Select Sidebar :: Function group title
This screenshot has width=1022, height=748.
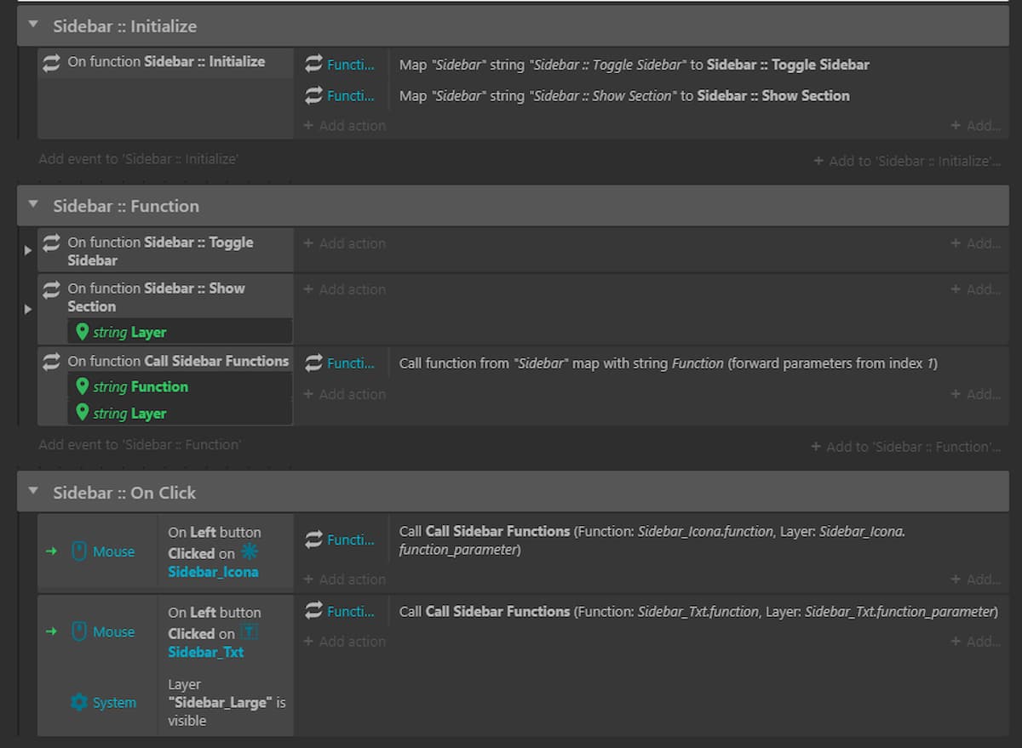pyautogui.click(x=126, y=206)
